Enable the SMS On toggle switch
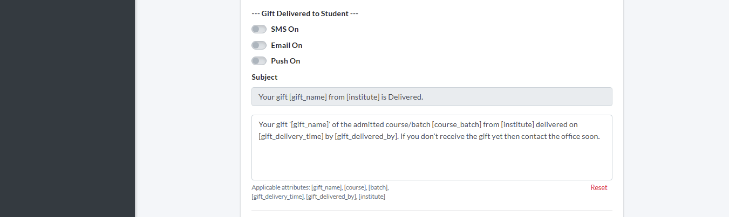This screenshot has width=729, height=217. pos(259,29)
